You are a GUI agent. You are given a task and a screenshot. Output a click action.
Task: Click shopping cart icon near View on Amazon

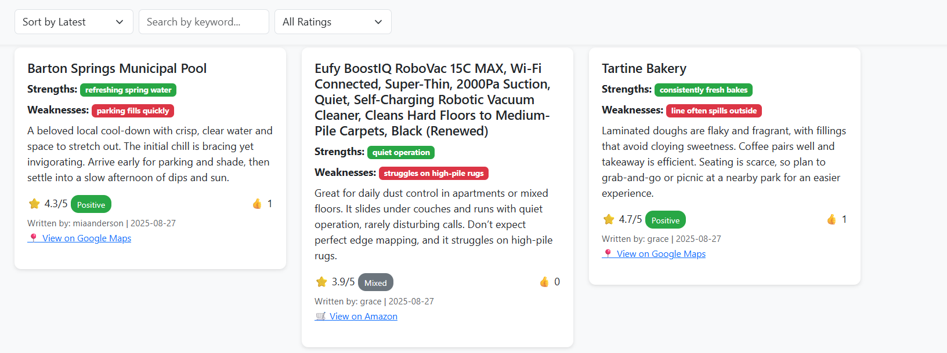pyautogui.click(x=320, y=316)
